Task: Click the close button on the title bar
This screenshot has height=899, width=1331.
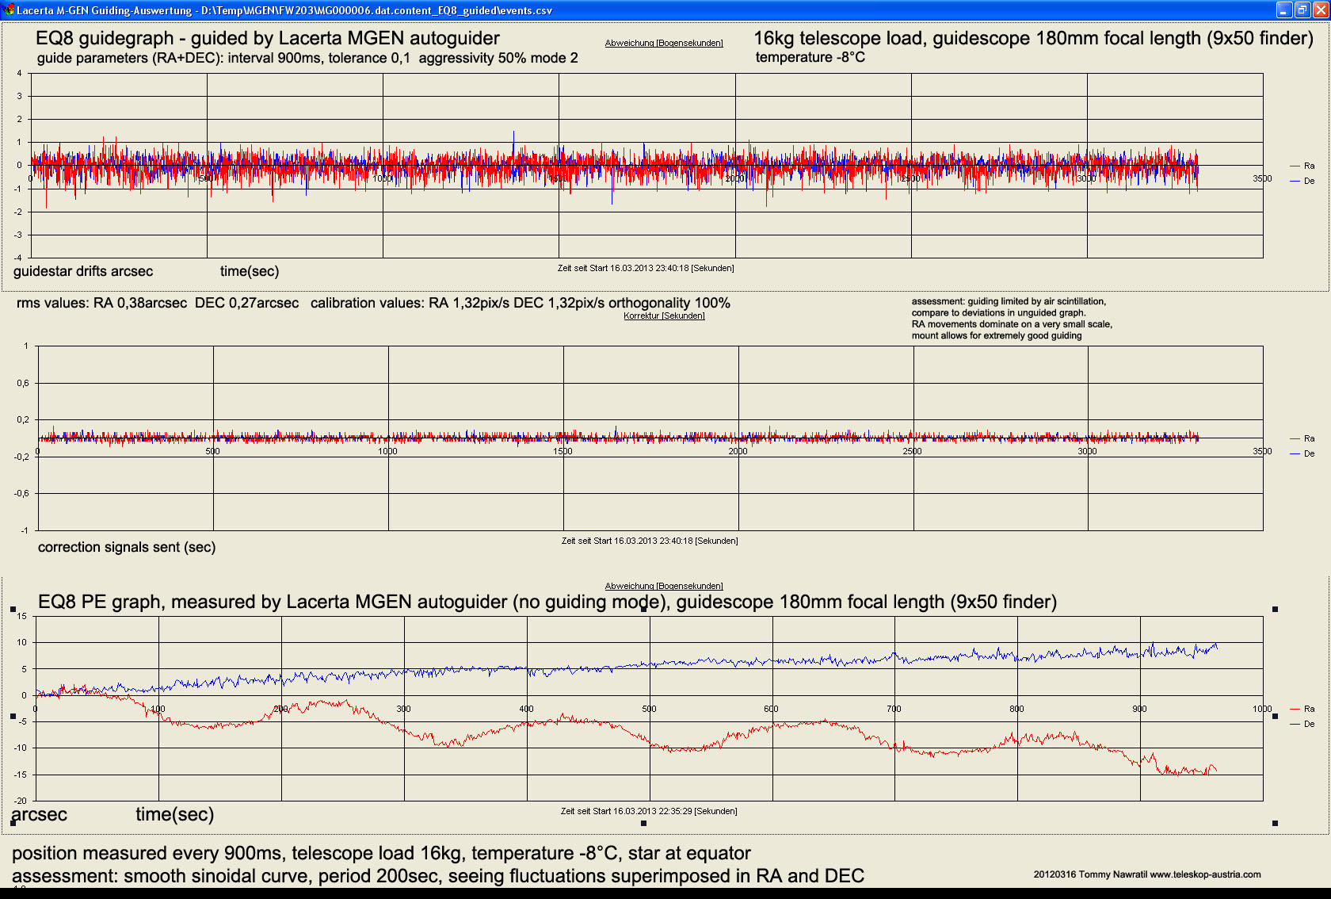Action: [x=1321, y=10]
